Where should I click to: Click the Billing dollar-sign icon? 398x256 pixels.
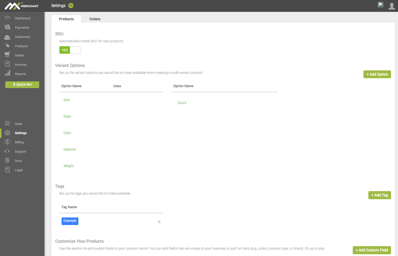coord(8,142)
